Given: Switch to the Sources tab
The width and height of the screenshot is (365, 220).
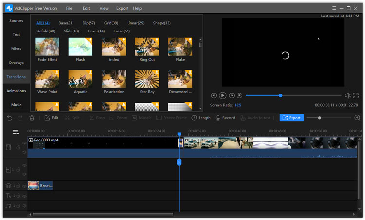Looking at the screenshot, I should (16, 21).
